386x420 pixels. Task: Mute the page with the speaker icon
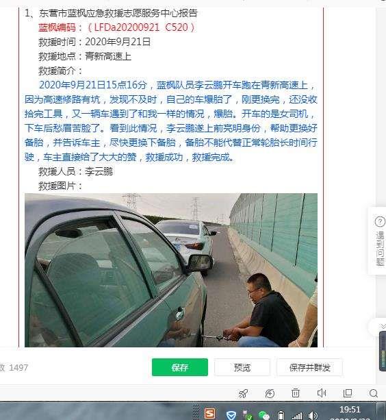click(321, 393)
